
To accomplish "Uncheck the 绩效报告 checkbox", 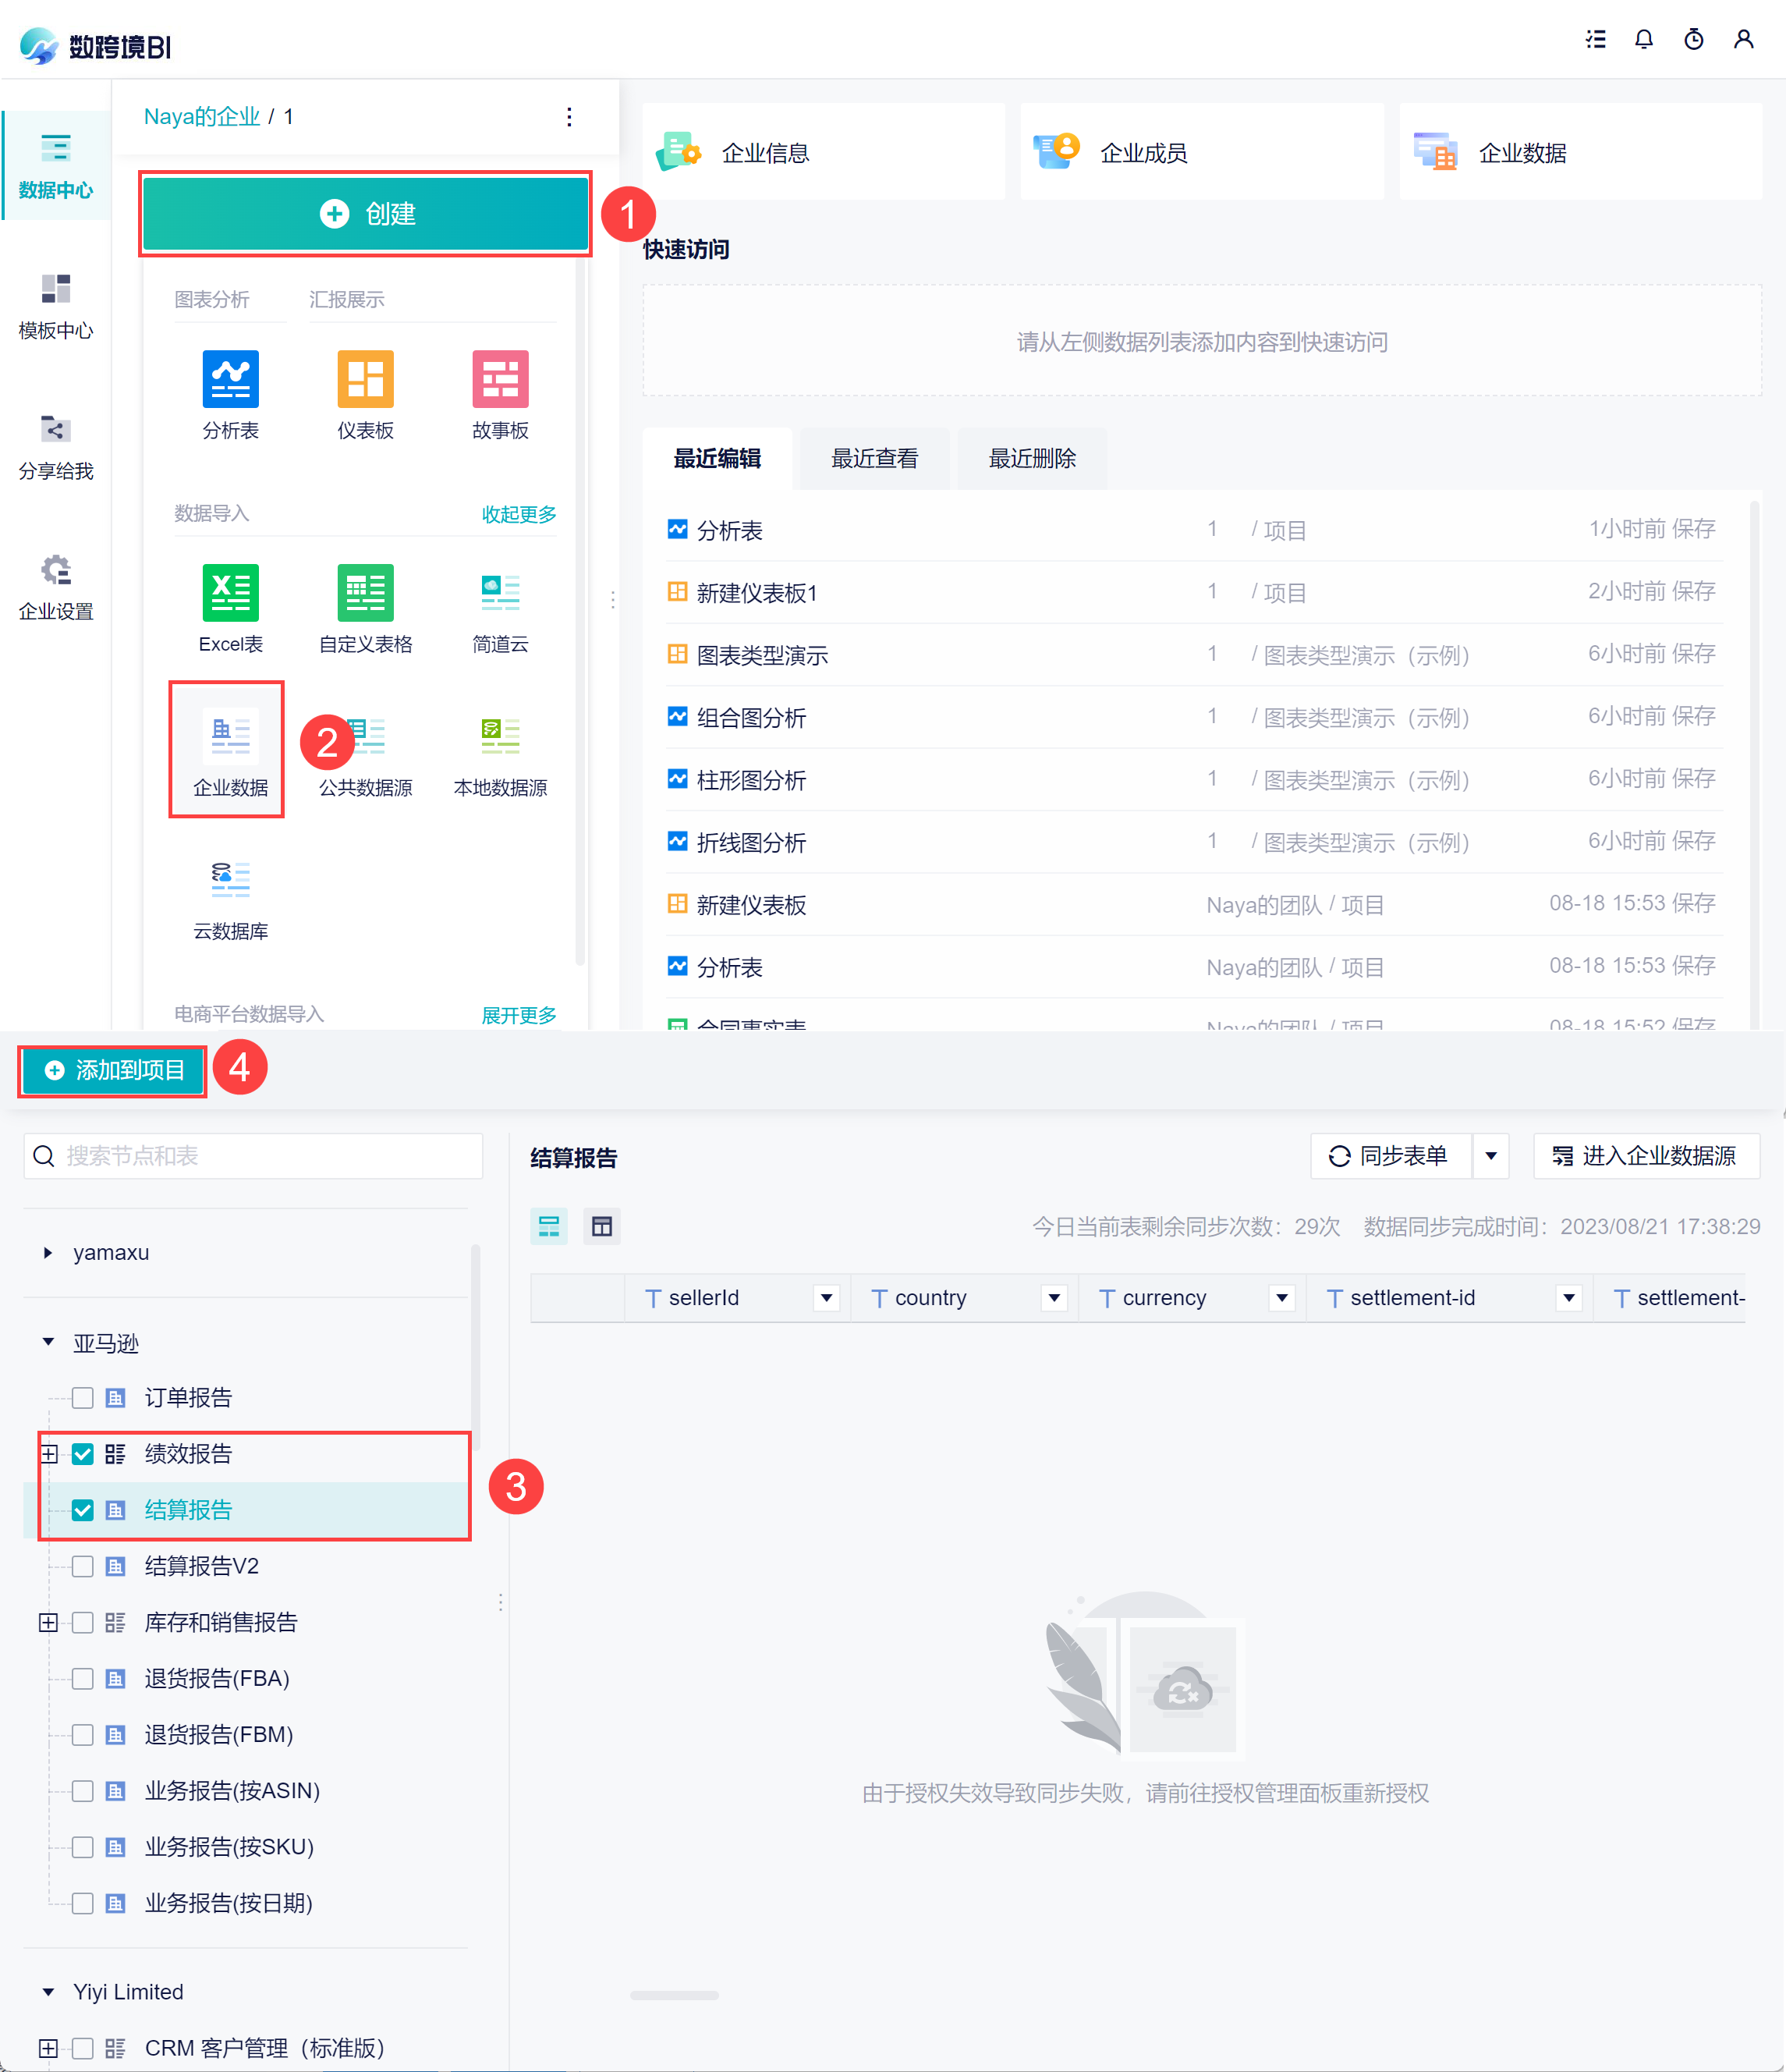I will [x=83, y=1453].
